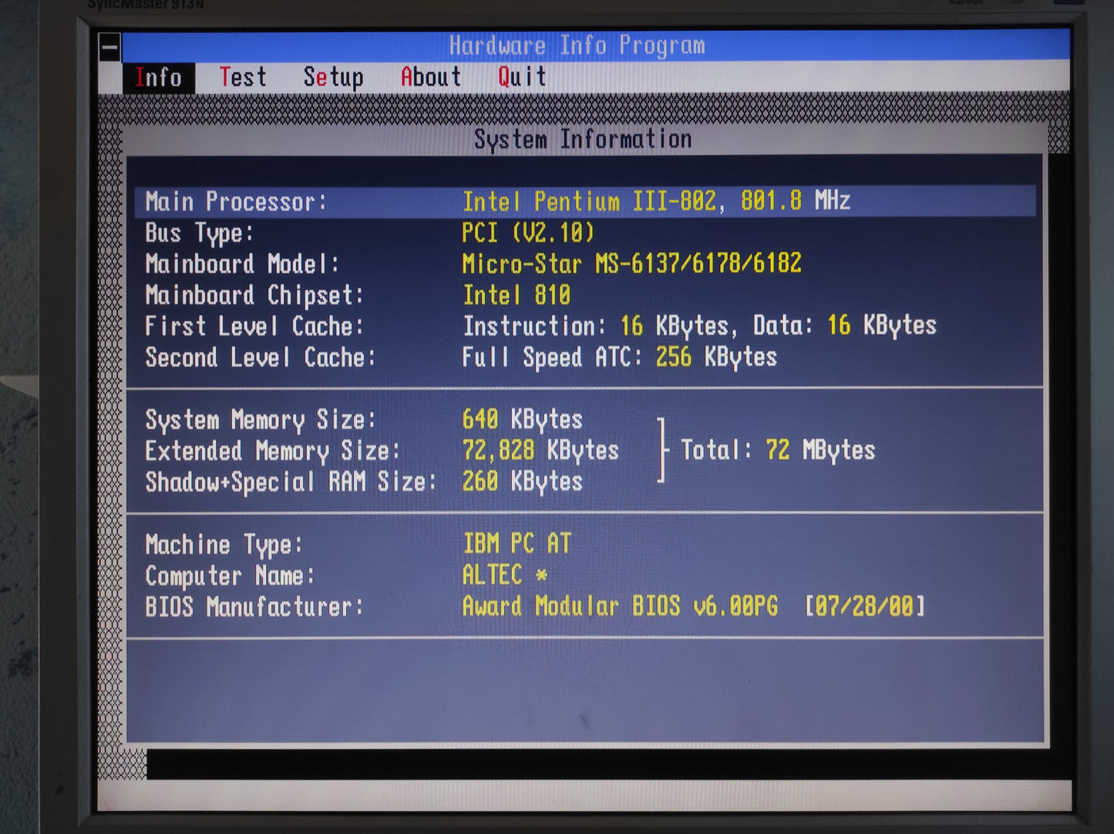Click the Total 72 MBytes label

(777, 451)
